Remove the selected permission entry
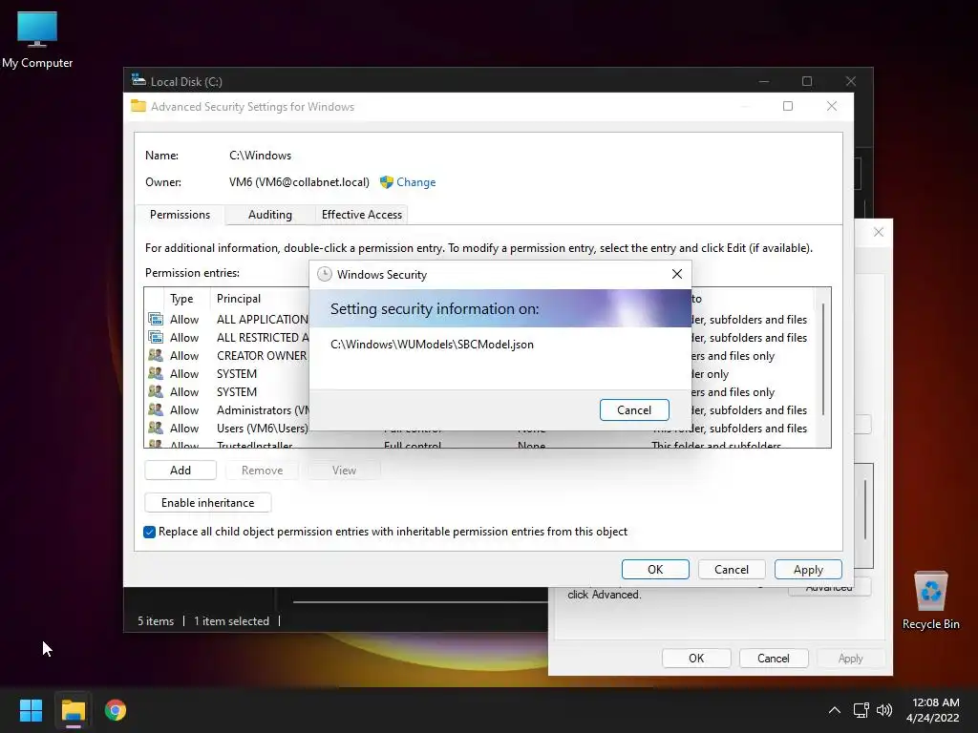 [x=262, y=470]
